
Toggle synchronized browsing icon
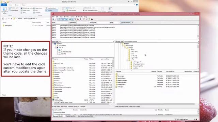(x=89, y=19)
